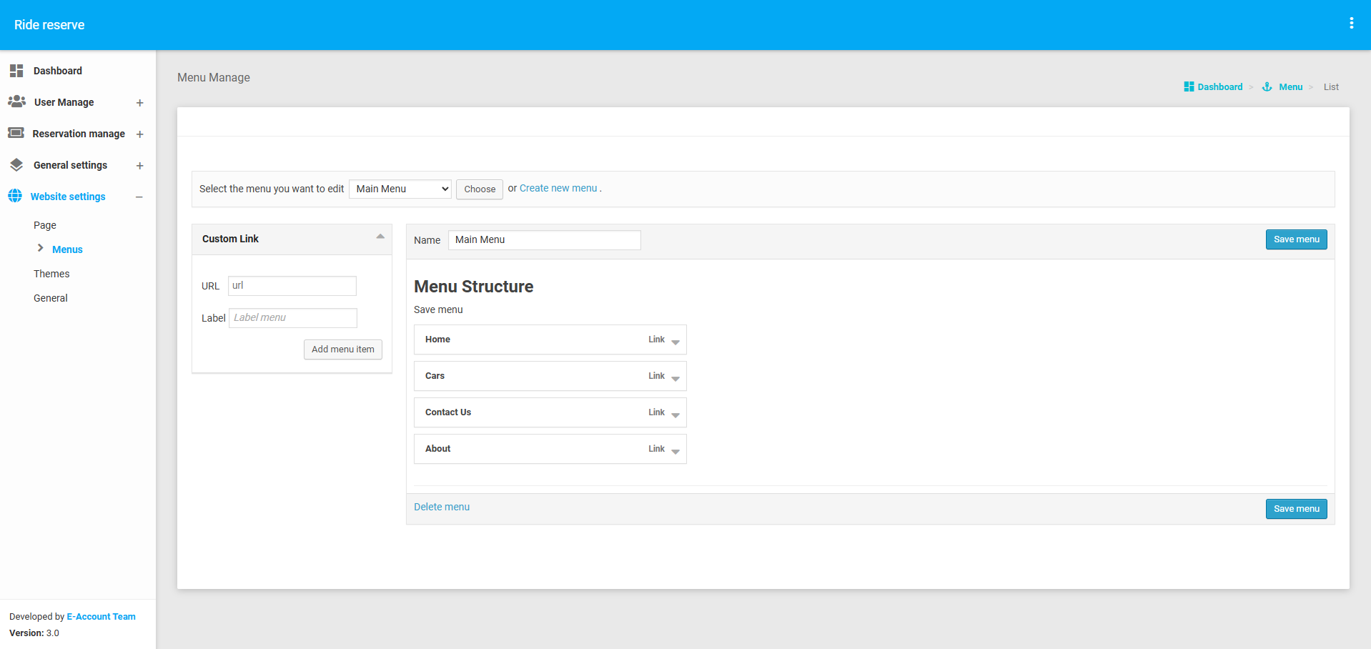
Task: Click the General settings layers icon
Action: click(16, 165)
